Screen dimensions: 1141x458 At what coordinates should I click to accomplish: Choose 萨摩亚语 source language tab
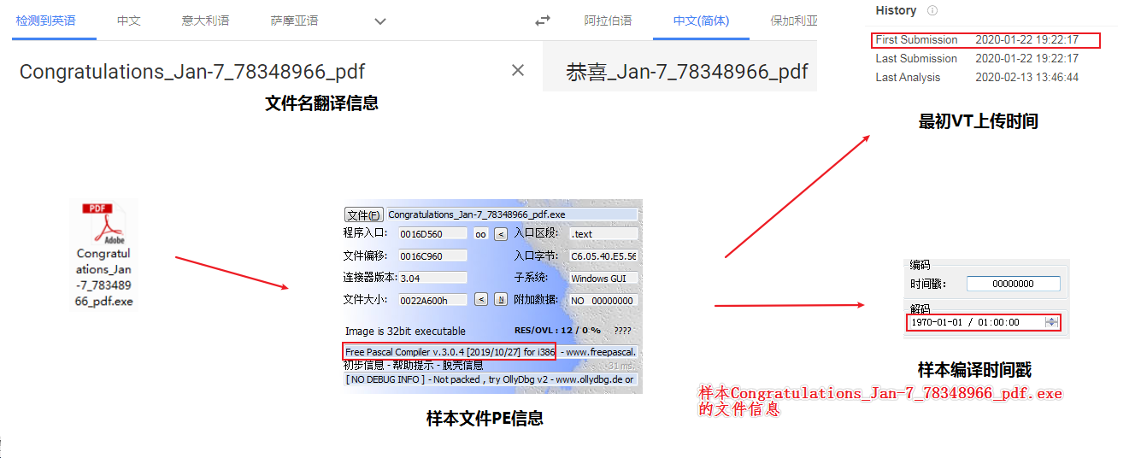pos(295,21)
